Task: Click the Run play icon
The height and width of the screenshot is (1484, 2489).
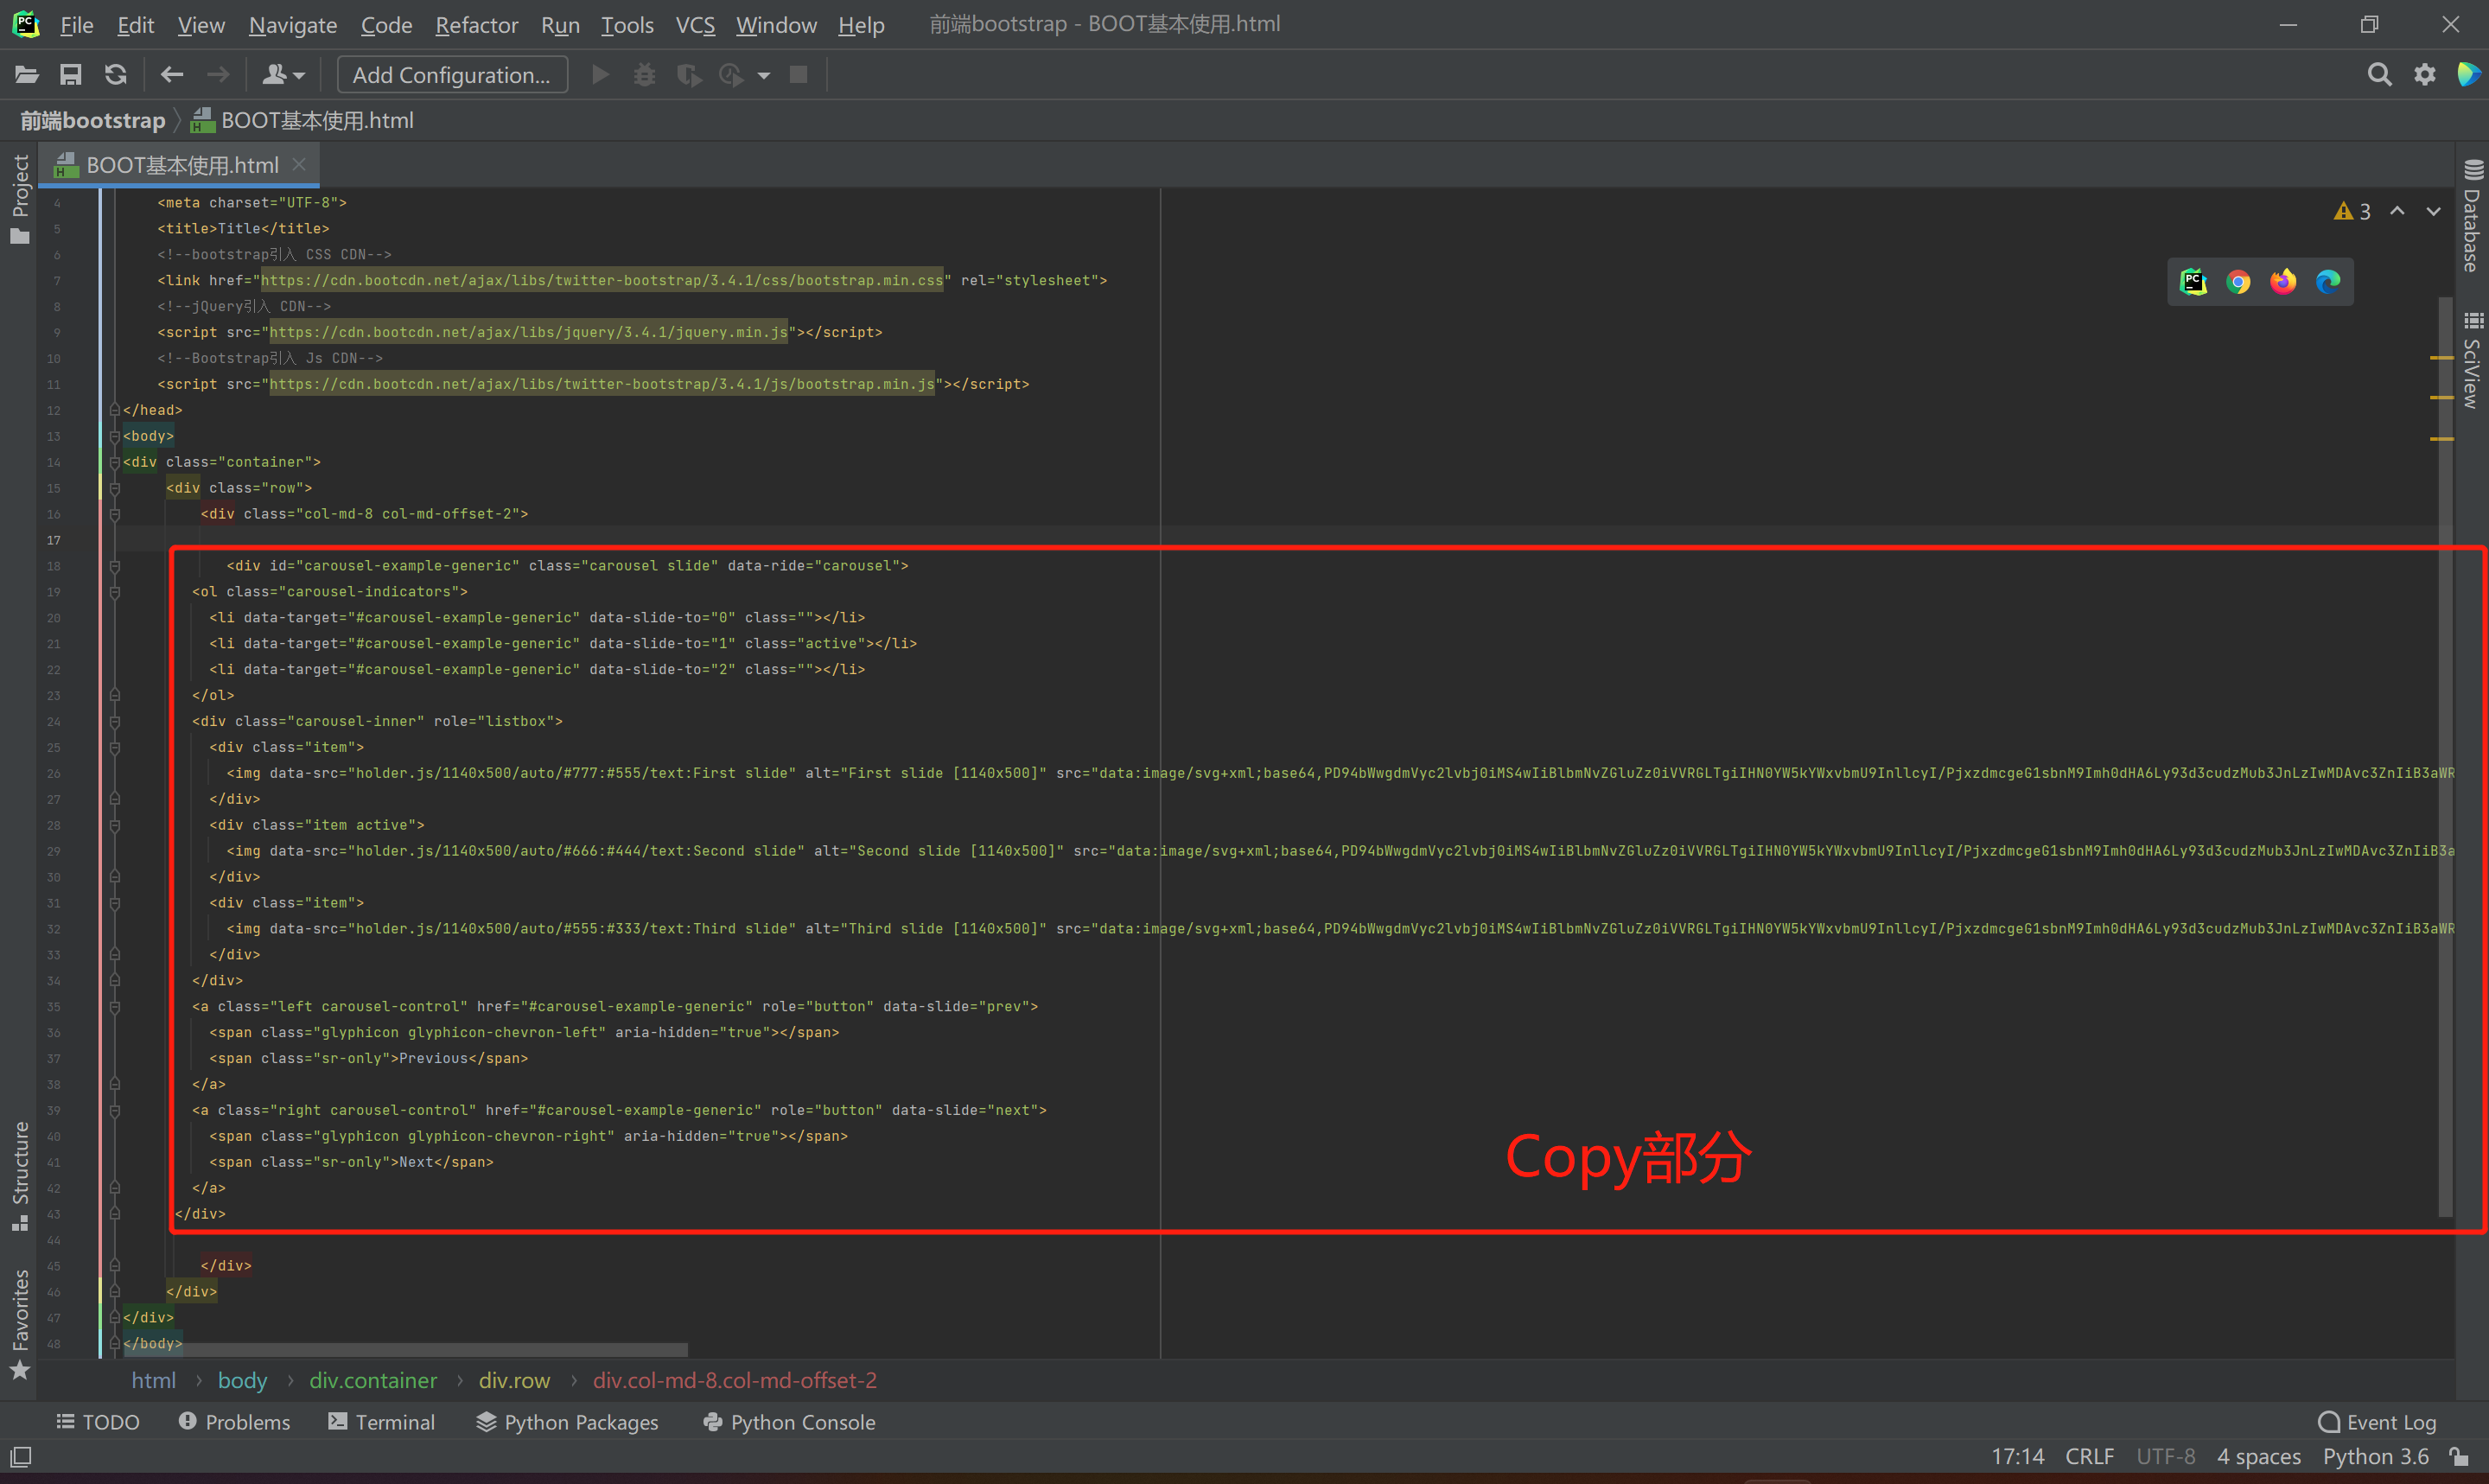Action: (601, 75)
